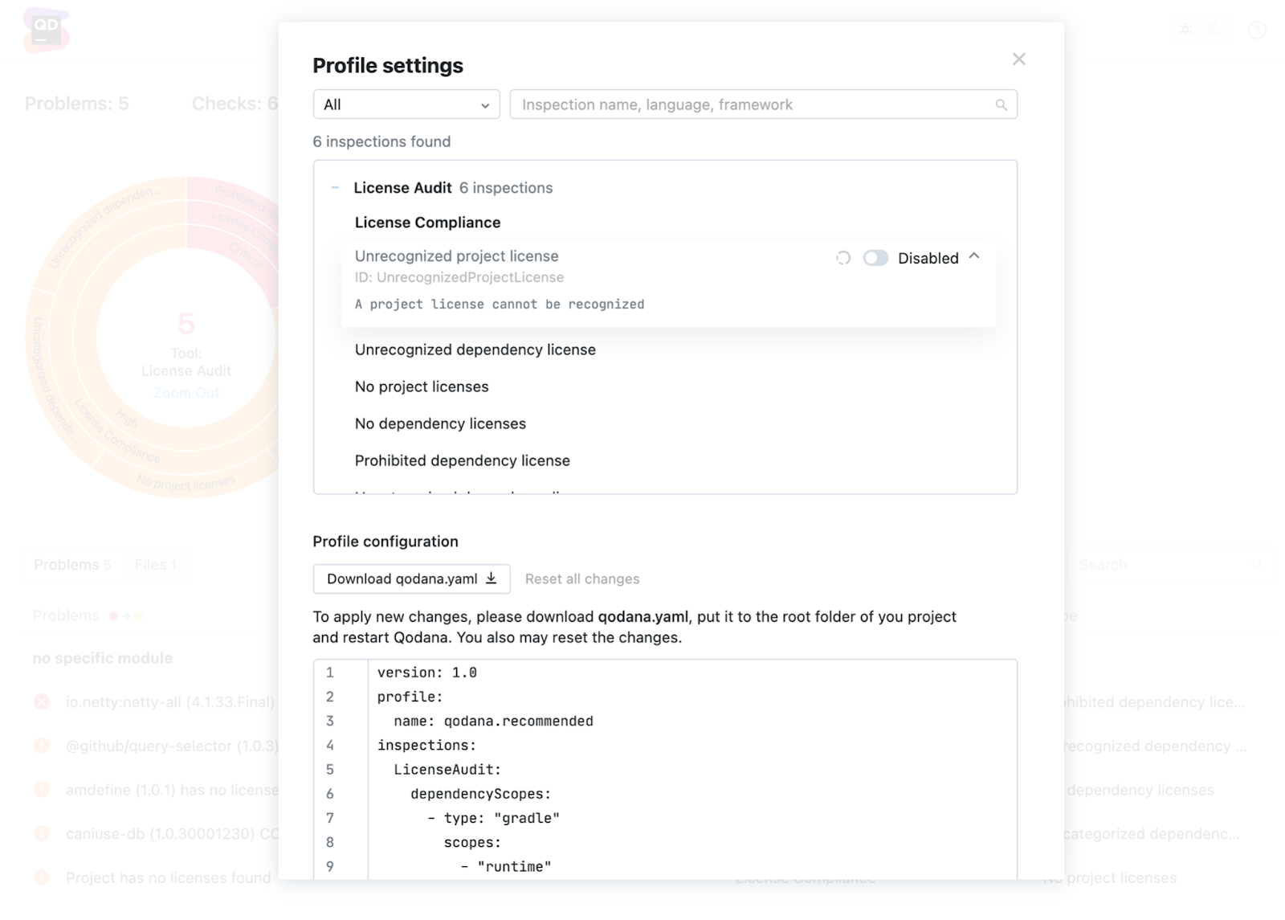Click the download arrow icon
Screen dimensions: 1285x920
[x=492, y=579]
